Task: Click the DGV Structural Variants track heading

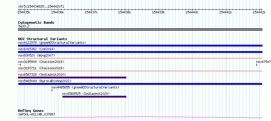Action: click(43, 39)
